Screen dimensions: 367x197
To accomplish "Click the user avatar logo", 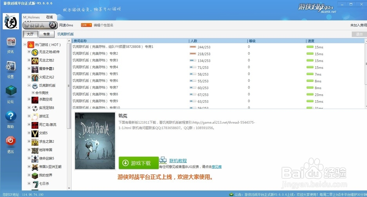I will [x=11, y=21].
